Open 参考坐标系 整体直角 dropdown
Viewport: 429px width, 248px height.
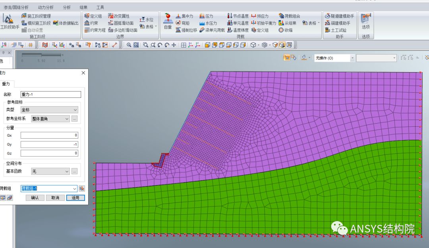pos(50,119)
